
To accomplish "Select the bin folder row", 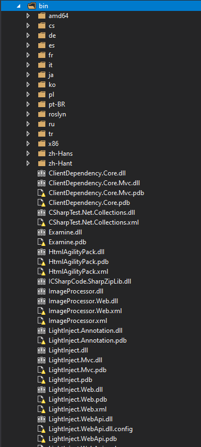I will coord(101,6).
